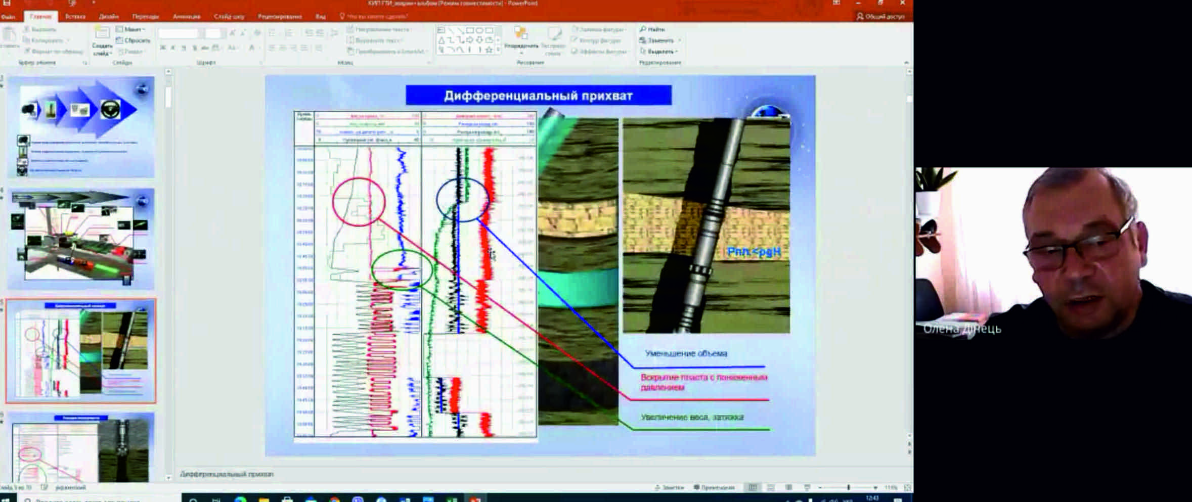Center text in paragraph group
The width and height of the screenshot is (1192, 502).
click(x=282, y=48)
